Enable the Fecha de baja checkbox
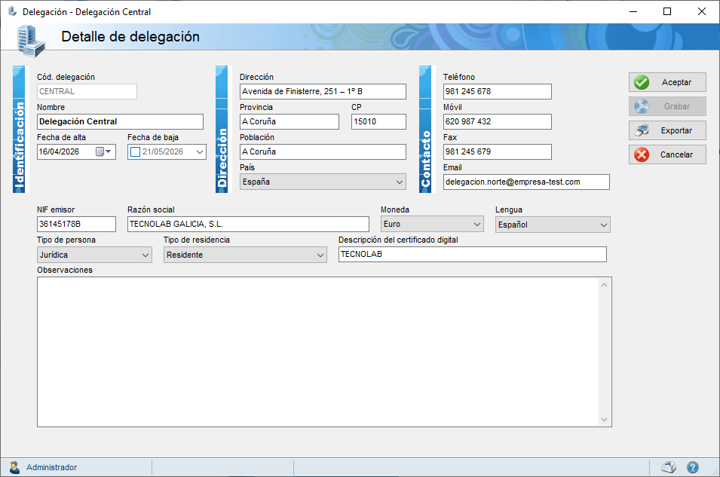This screenshot has width=720, height=477. point(135,152)
